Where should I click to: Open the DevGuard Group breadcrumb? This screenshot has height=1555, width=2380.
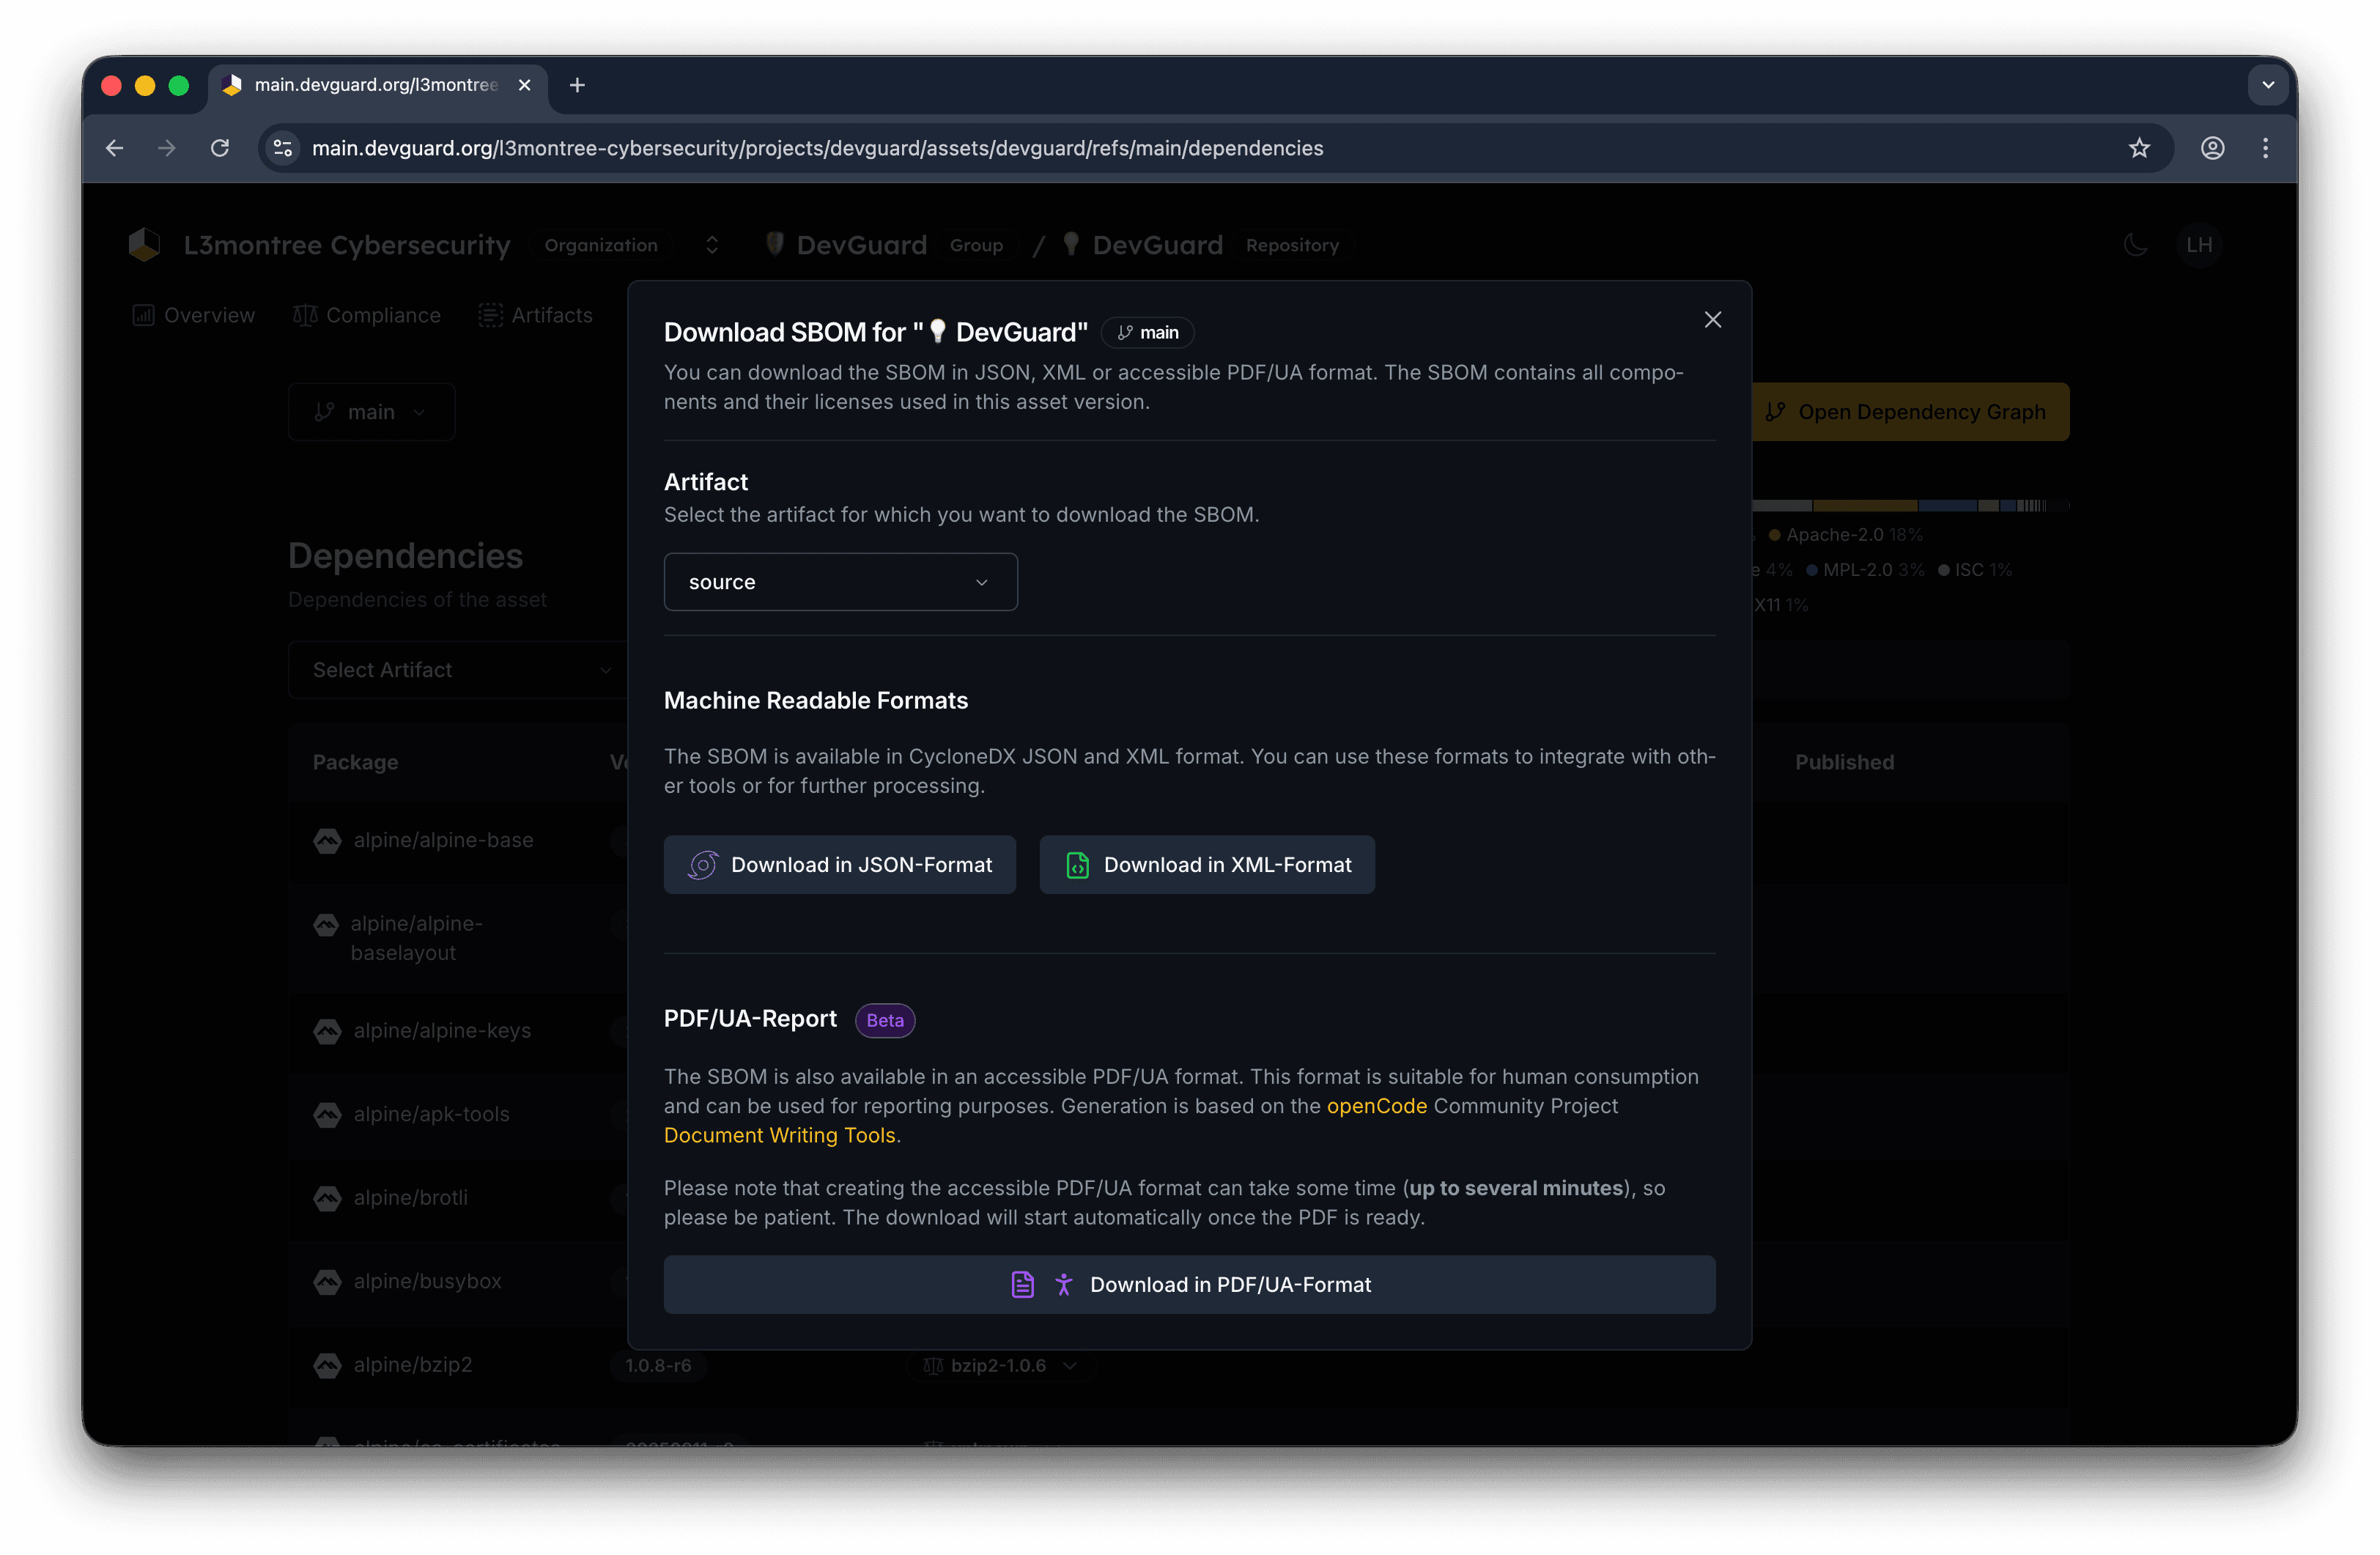click(861, 245)
